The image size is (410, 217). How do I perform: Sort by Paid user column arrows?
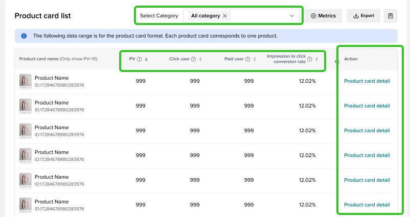click(255, 59)
